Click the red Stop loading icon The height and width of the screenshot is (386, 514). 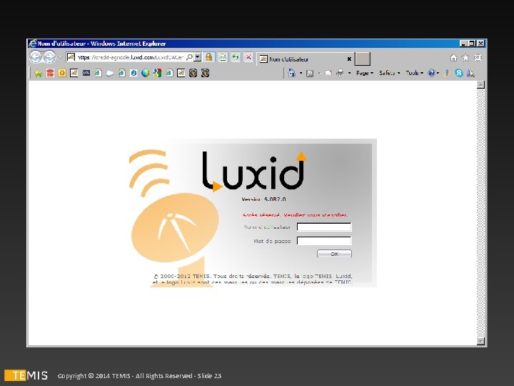248,57
